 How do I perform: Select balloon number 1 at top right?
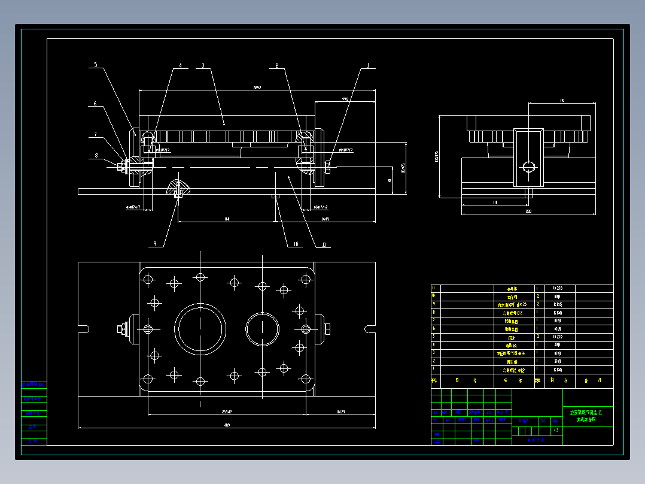[x=368, y=65]
